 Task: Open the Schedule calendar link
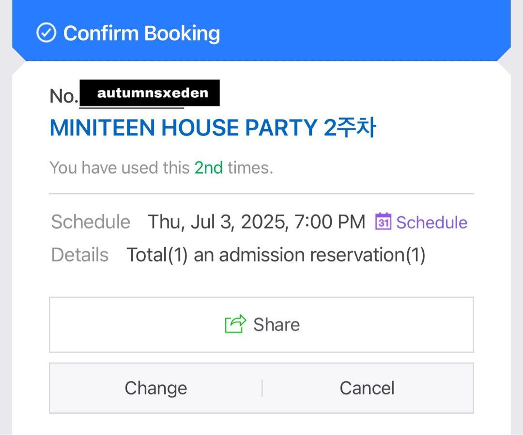431,222
